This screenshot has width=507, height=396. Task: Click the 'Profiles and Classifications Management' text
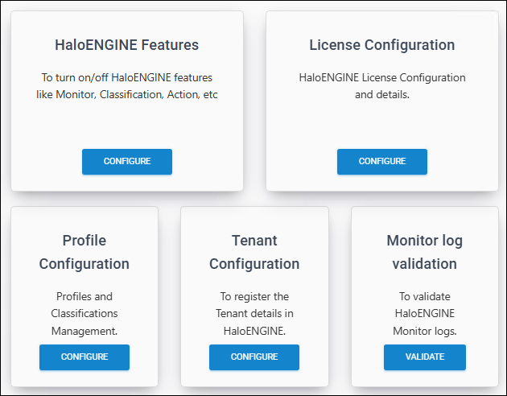[84, 312]
